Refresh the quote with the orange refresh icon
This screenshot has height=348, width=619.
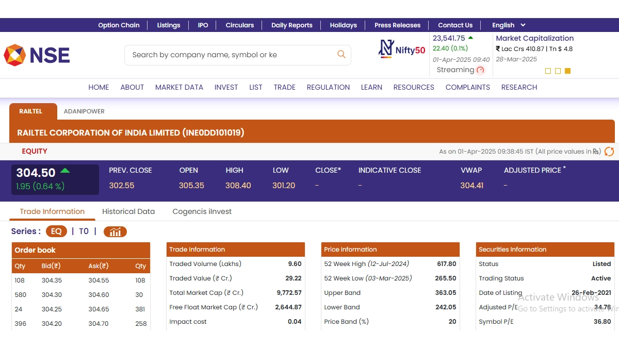[609, 152]
